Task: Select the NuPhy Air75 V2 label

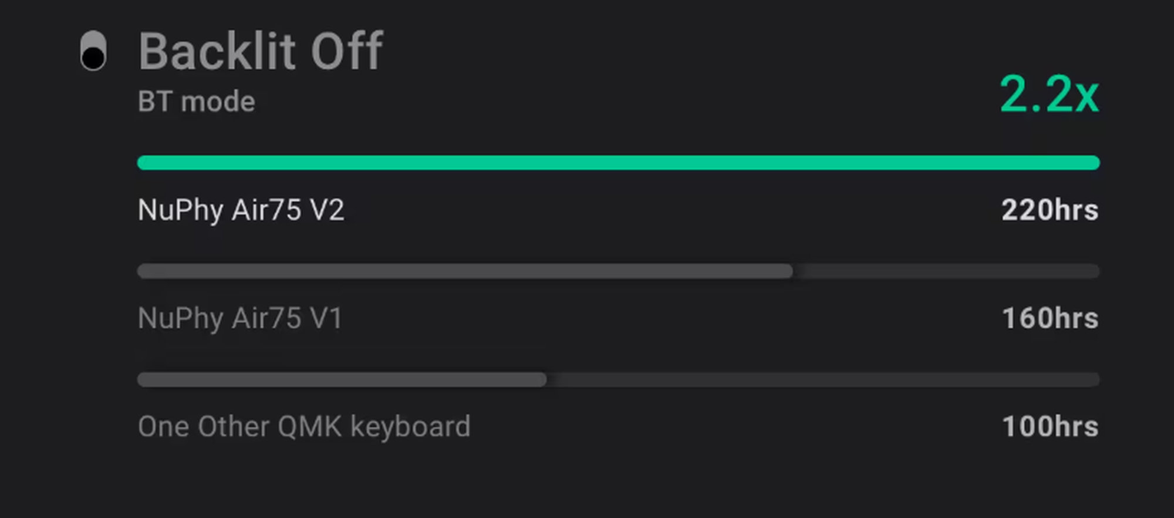Action: [241, 210]
